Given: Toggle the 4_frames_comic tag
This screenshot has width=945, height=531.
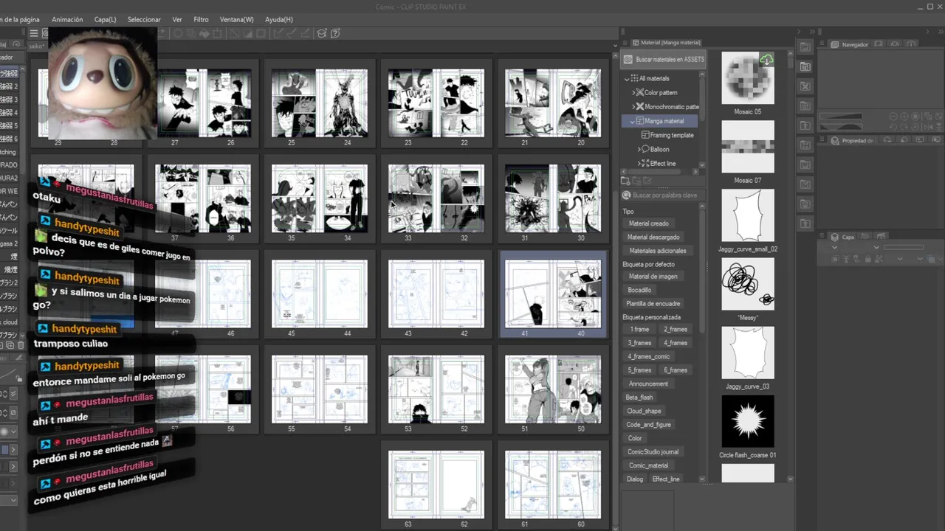Looking at the screenshot, I should point(648,356).
